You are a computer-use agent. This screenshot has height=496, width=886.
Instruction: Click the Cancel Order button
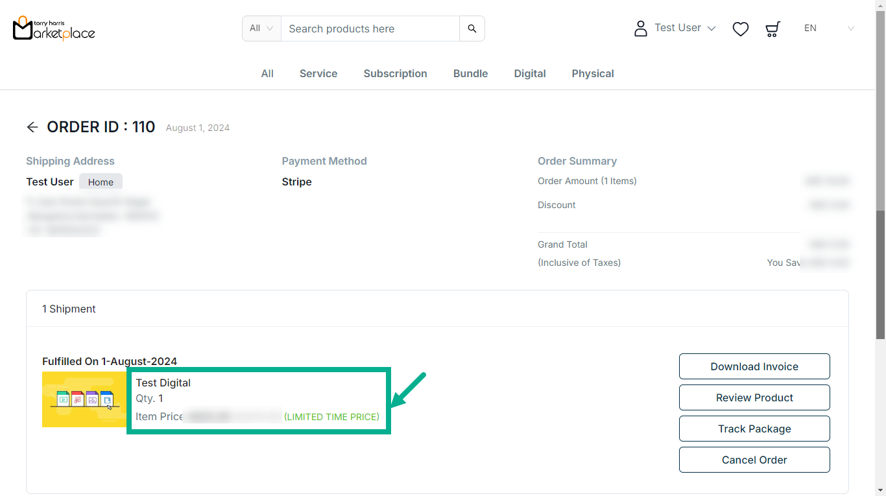point(754,460)
